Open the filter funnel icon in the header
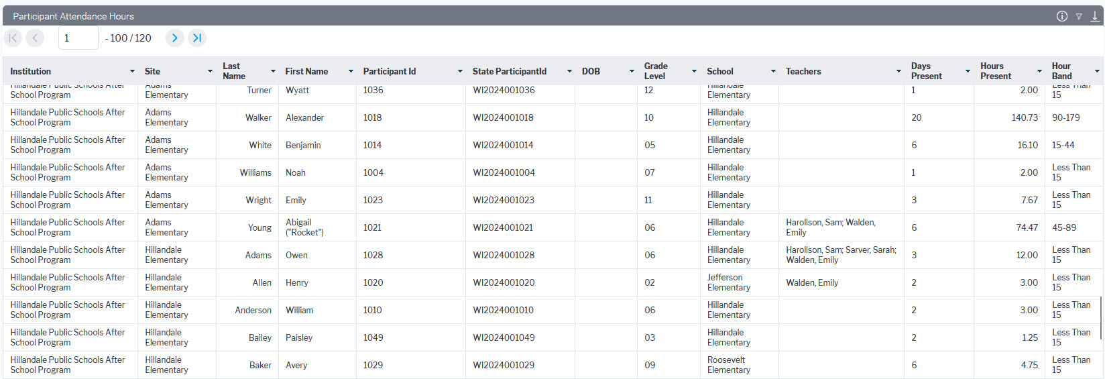Viewport: 1105px width, 379px height. [1079, 16]
